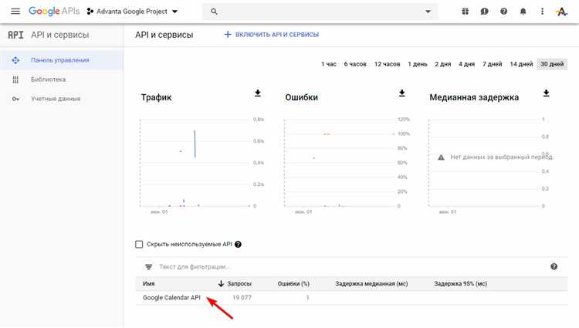Open the help question mark icon
Image resolution: width=579 pixels, height=328 pixels.
[x=504, y=12]
